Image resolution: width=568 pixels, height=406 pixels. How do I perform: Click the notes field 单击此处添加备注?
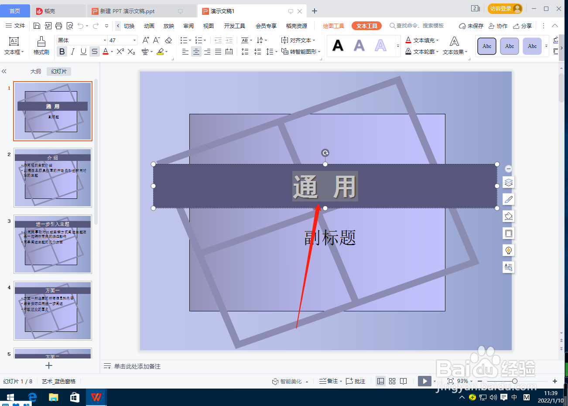point(137,366)
